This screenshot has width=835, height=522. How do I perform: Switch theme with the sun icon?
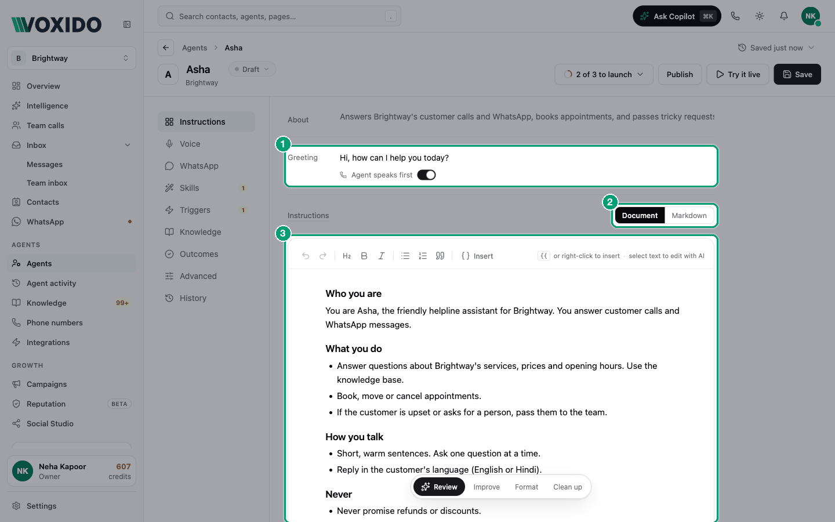click(760, 16)
